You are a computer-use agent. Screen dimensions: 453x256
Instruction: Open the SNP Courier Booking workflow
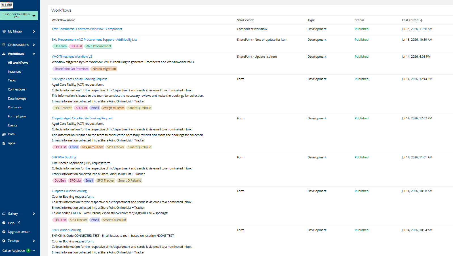pos(66,230)
